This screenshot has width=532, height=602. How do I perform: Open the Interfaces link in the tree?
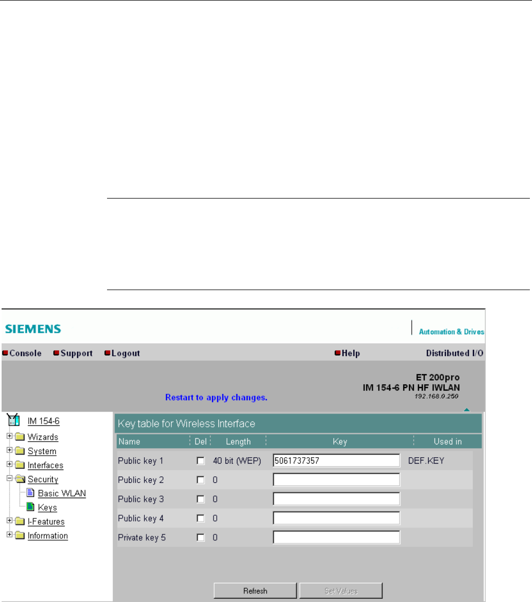pyautogui.click(x=45, y=465)
